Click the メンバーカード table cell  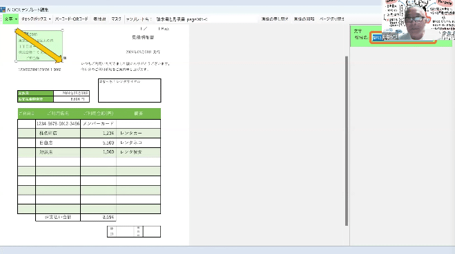98,123
